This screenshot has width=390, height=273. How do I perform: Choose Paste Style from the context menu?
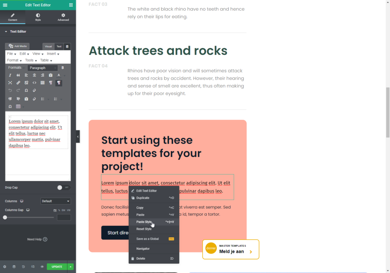click(144, 222)
